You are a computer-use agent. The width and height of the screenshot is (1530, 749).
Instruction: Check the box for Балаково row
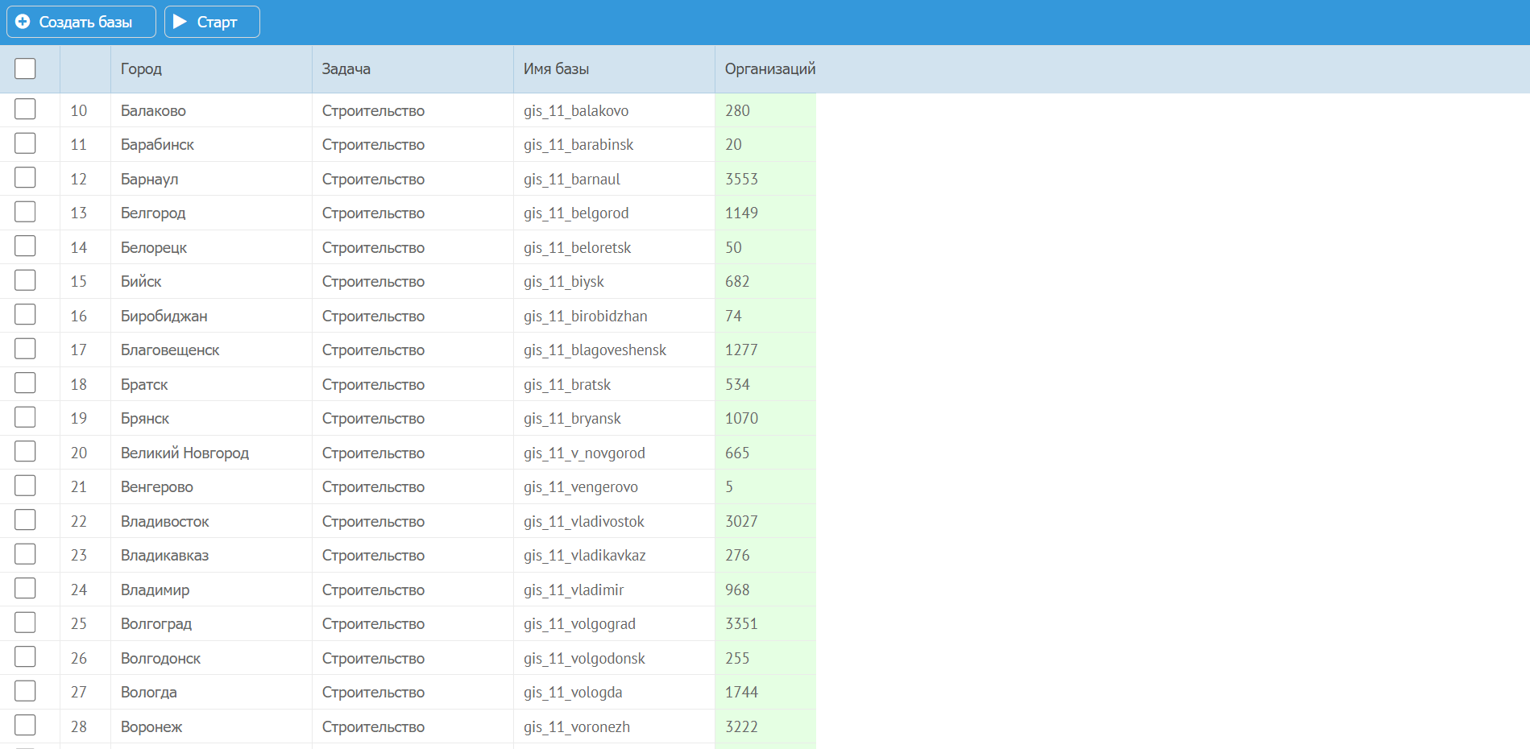point(25,110)
